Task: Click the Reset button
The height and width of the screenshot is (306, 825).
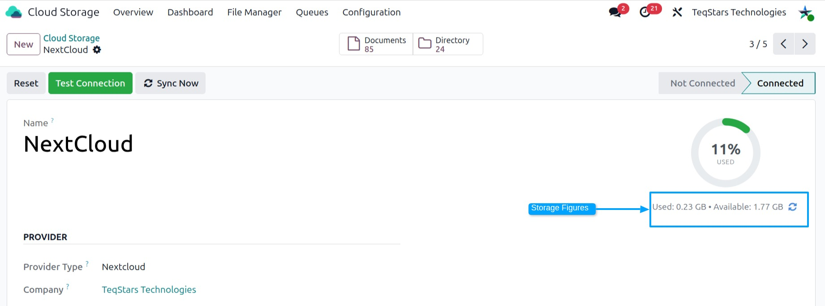Action: [26, 83]
